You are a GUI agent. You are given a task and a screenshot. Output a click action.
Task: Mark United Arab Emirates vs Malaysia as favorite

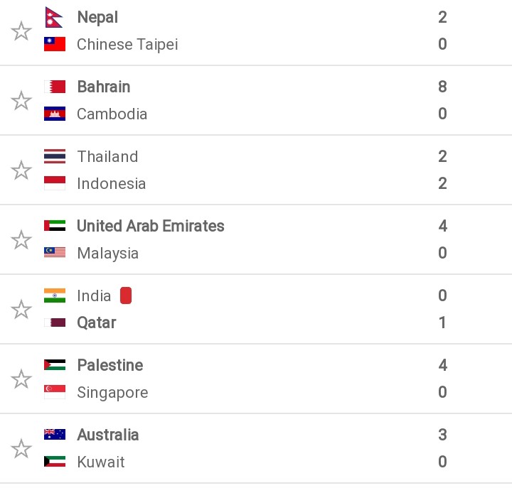coord(21,240)
